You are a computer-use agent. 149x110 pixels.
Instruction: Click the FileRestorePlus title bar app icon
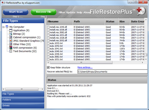pos(3,3)
